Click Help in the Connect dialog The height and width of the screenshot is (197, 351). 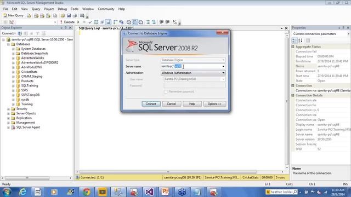point(192,104)
